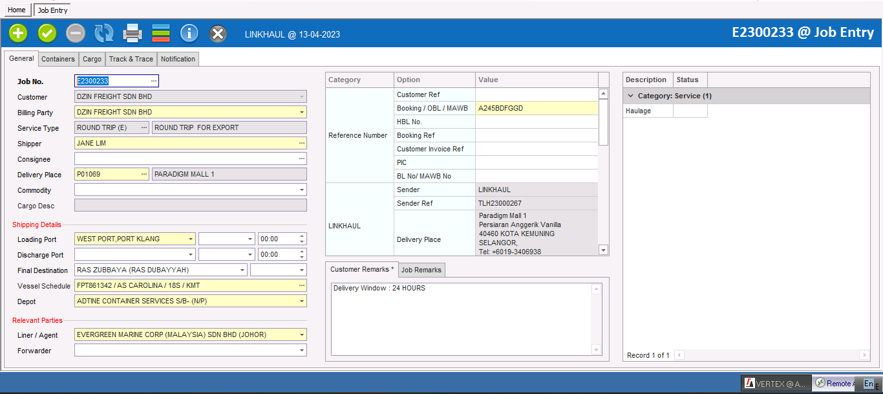Click the Consignee input field
This screenshot has height=394, width=883.
[x=186, y=159]
